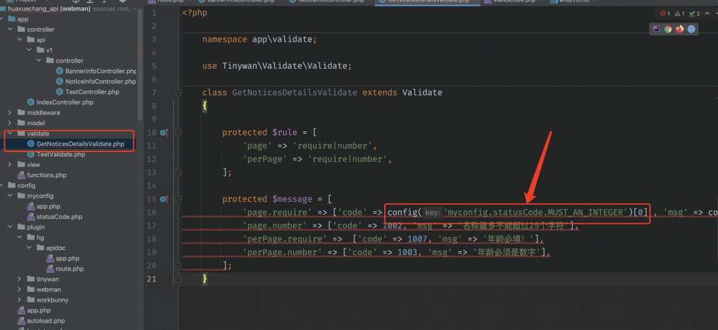Select app.php under apidoc folder
The height and width of the screenshot is (330, 718).
point(69,259)
